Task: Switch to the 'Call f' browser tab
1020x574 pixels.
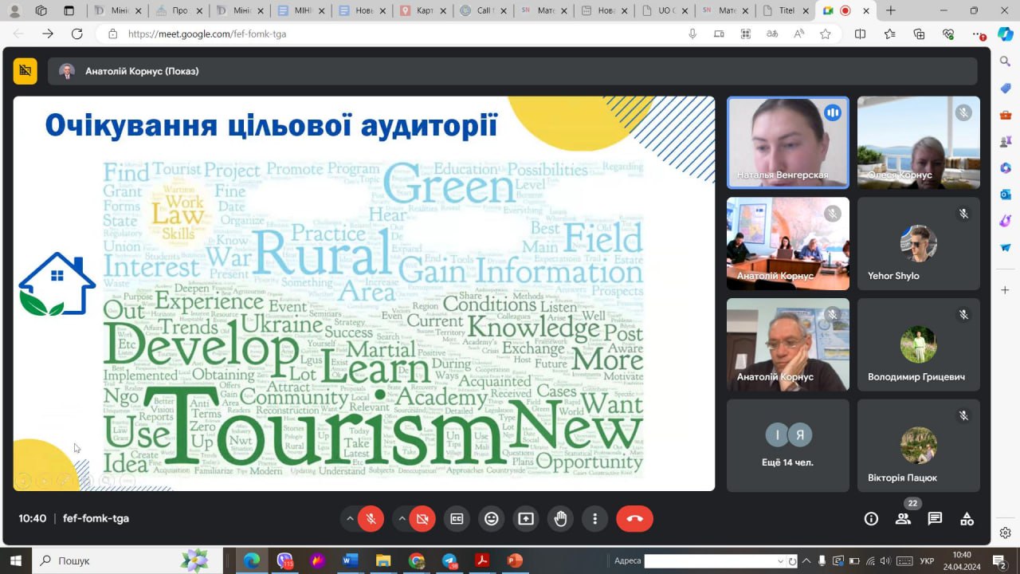Action: pos(484,11)
